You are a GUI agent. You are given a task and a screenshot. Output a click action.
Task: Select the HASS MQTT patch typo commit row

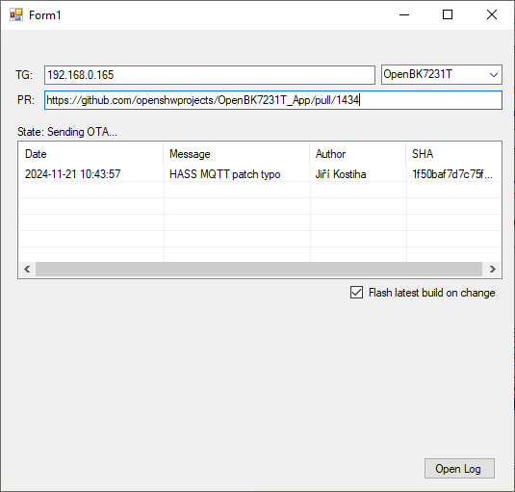pos(260,173)
